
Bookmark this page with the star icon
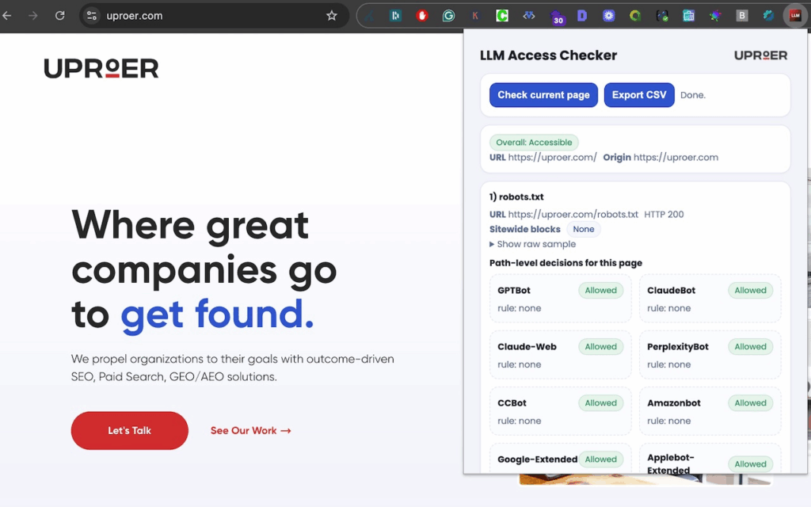(332, 16)
